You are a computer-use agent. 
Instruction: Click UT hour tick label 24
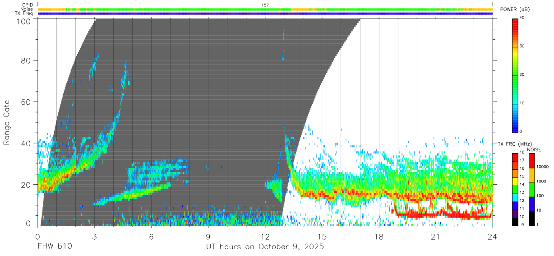point(493,236)
